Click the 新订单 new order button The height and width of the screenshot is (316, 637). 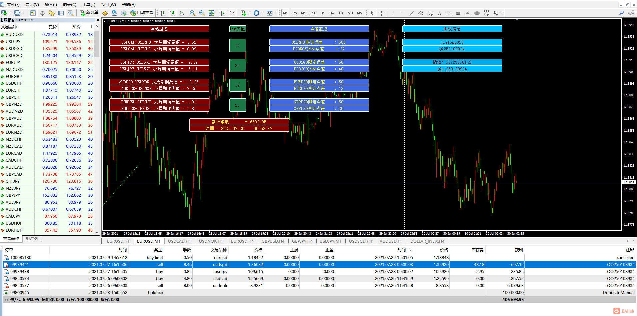89,13
